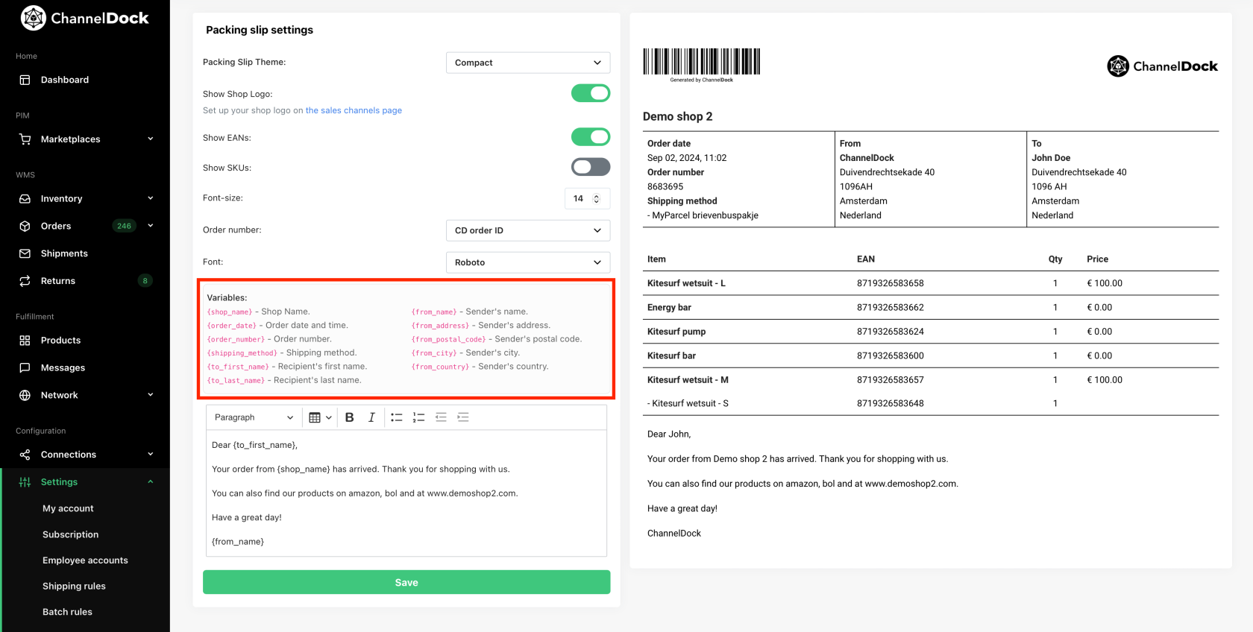1253x632 pixels.
Task: Toggle italic formatting in editor
Action: [x=371, y=417]
